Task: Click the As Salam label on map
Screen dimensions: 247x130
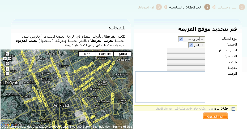Action: click(93, 97)
